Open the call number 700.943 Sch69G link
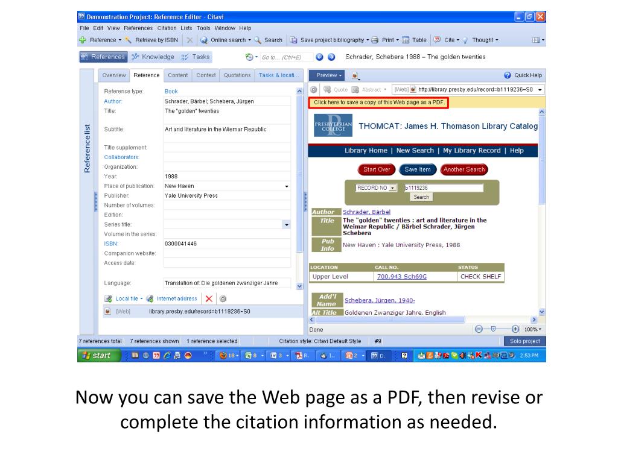This screenshot has width=618, height=463. click(401, 276)
